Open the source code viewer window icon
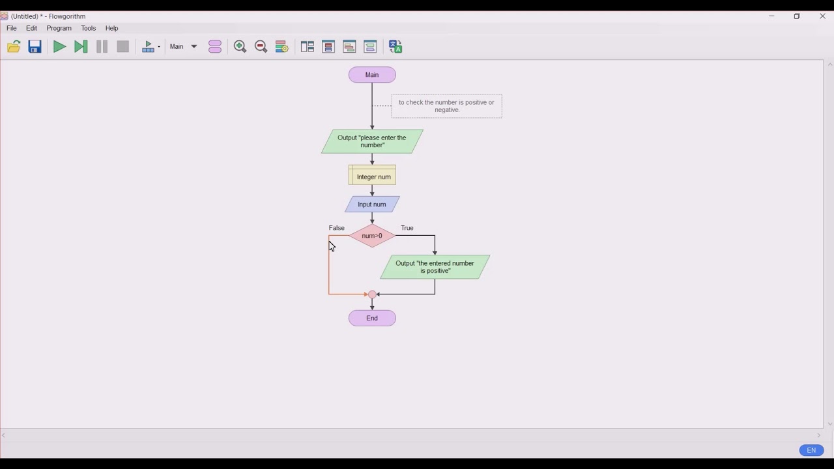This screenshot has width=834, height=469. [370, 46]
